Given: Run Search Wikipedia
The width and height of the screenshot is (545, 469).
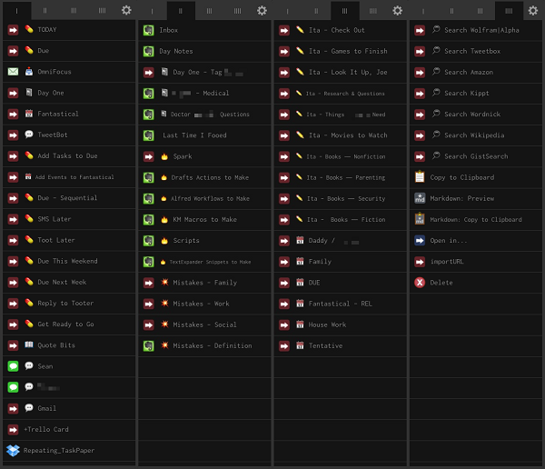Looking at the screenshot, I should [x=476, y=135].
